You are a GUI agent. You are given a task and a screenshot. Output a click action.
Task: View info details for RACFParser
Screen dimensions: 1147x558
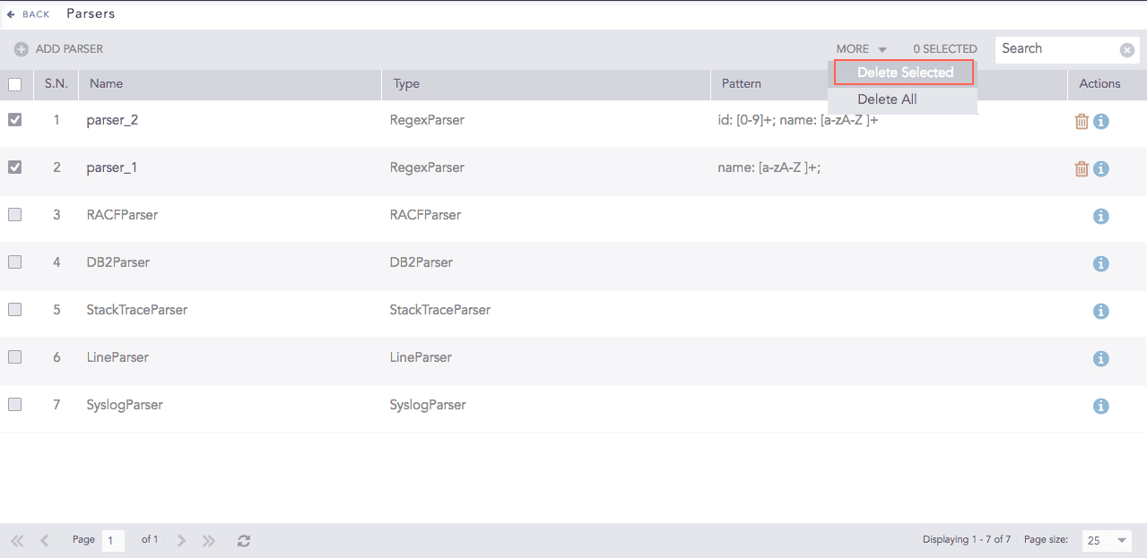(1100, 216)
